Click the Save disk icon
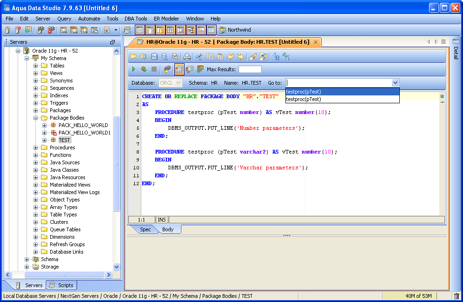Screen dimensions: 463x302 pos(154,57)
